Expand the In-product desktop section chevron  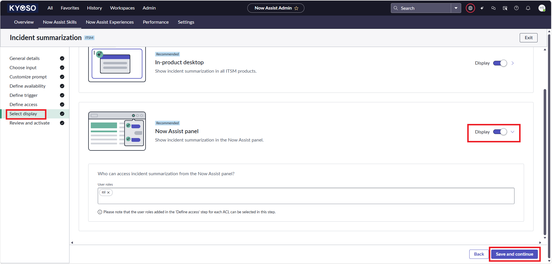click(x=513, y=63)
